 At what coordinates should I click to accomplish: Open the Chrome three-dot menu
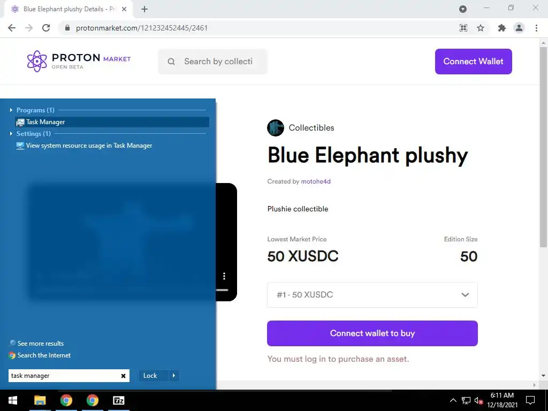pos(536,28)
